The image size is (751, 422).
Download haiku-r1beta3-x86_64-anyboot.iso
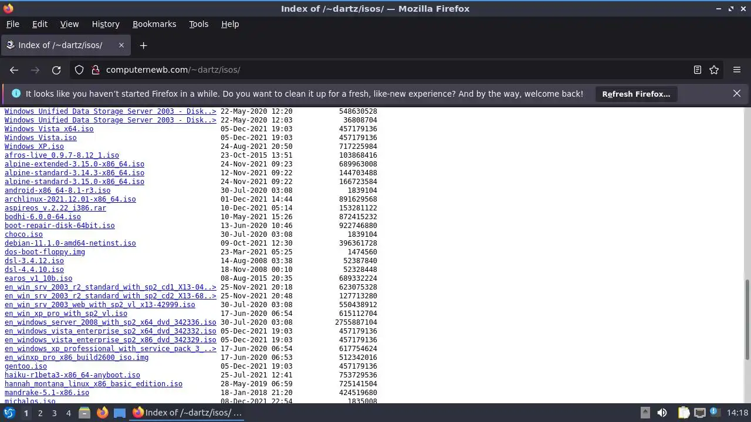coord(72,375)
